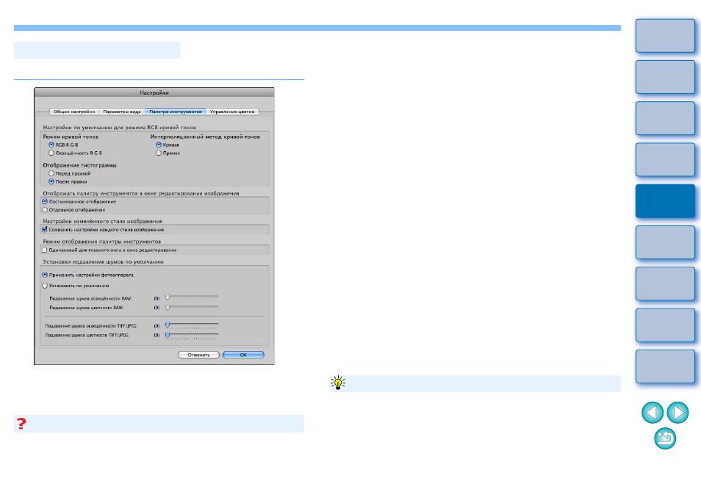This screenshot has height=495, width=701.
Task: Click the Подавление шумов освещённости RAW label
Action: pos(91,298)
